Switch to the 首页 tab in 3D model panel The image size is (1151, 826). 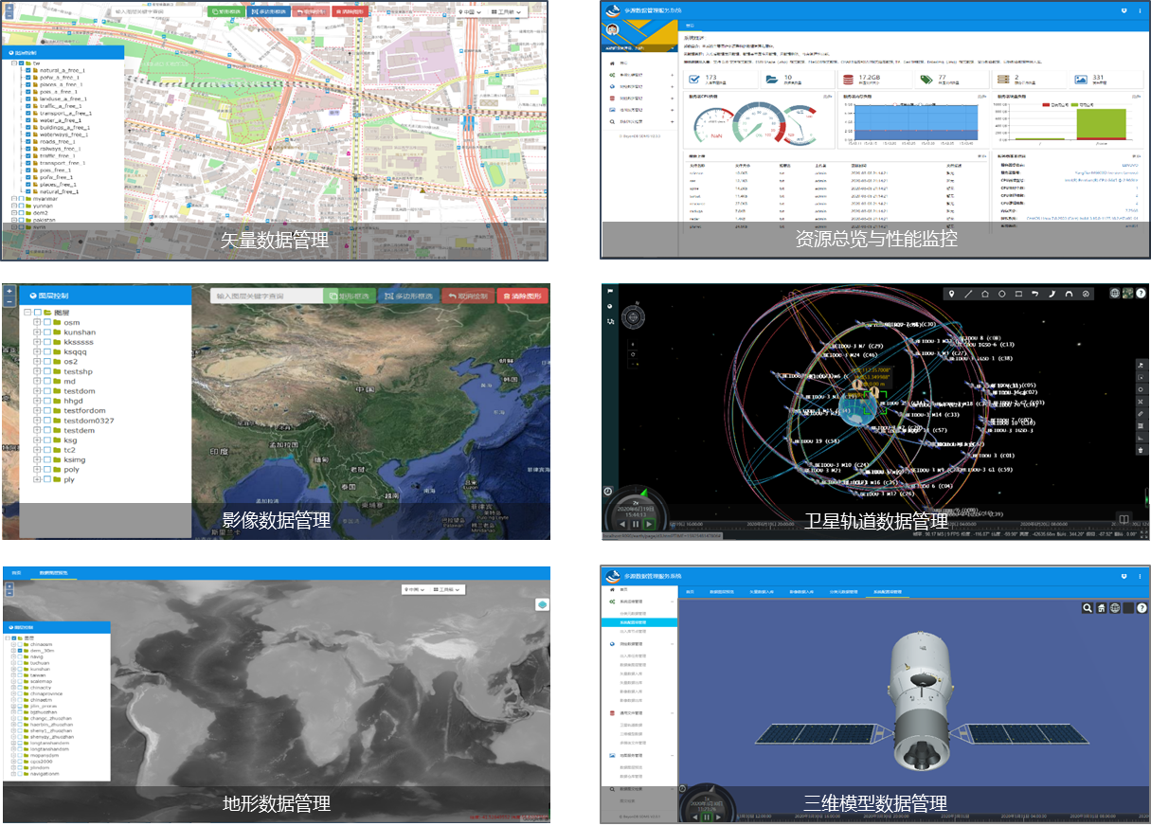[x=691, y=592]
